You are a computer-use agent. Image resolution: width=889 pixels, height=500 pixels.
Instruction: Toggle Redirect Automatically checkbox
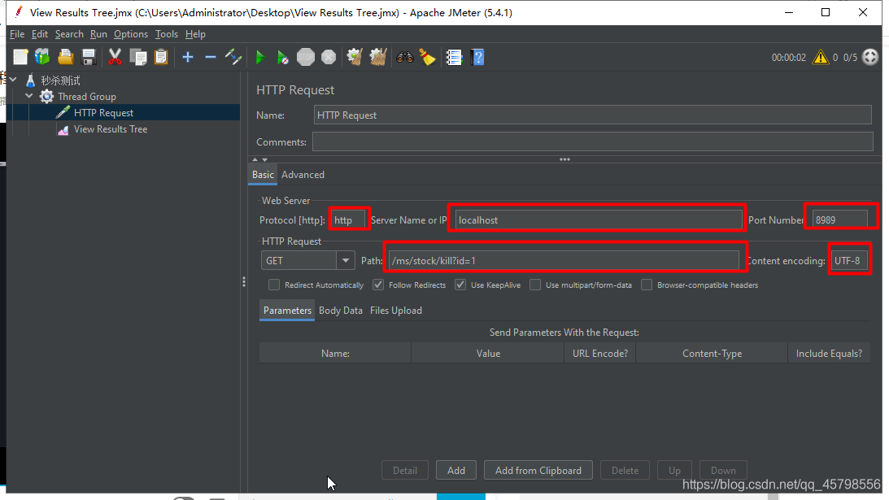click(274, 285)
